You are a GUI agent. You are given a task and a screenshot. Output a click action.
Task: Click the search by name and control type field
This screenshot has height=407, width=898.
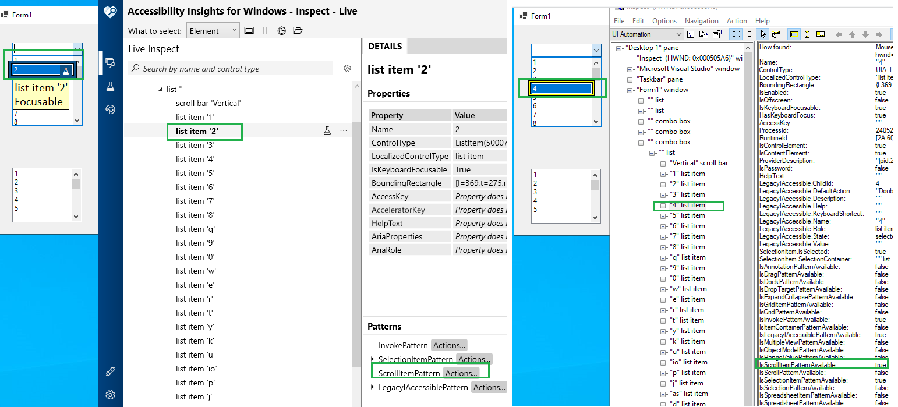coord(231,69)
